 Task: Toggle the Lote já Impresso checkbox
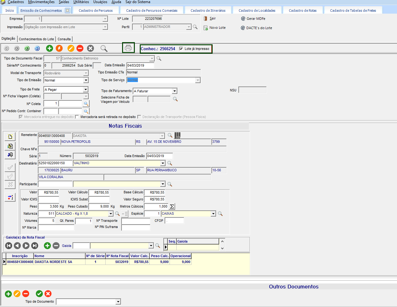pyautogui.click(x=181, y=49)
